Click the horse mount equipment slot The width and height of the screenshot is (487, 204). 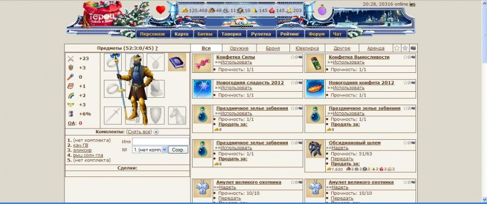click(x=177, y=115)
